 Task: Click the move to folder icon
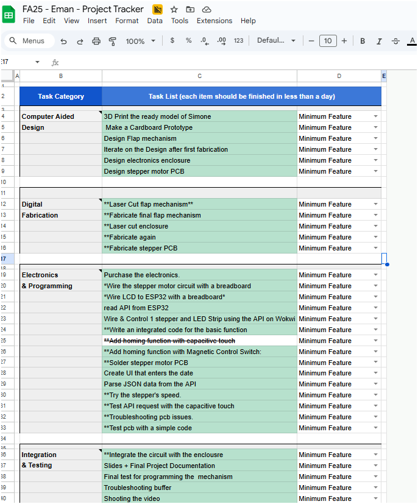pyautogui.click(x=190, y=10)
